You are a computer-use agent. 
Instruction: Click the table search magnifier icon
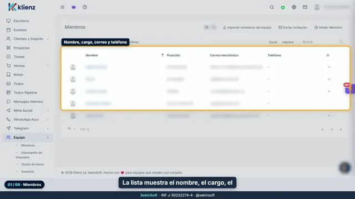(x=341, y=41)
